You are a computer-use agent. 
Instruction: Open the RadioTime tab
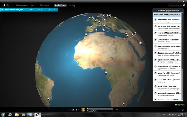[60, 5]
